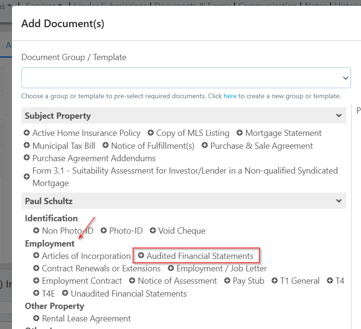Click plus icon next to Pay Stub
The height and width of the screenshot is (329, 361).
(x=227, y=281)
